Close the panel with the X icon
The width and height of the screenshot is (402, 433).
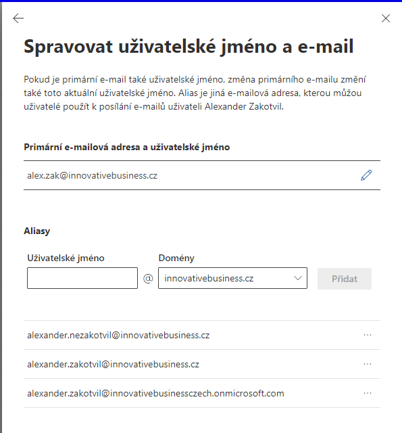386,18
